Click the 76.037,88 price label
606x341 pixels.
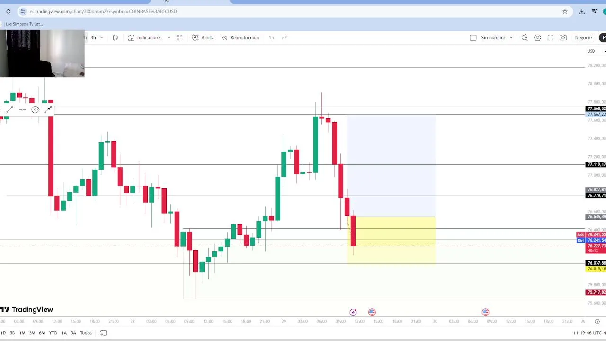point(596,263)
